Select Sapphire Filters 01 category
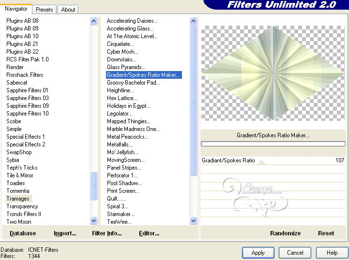The image size is (349, 260). (28, 90)
